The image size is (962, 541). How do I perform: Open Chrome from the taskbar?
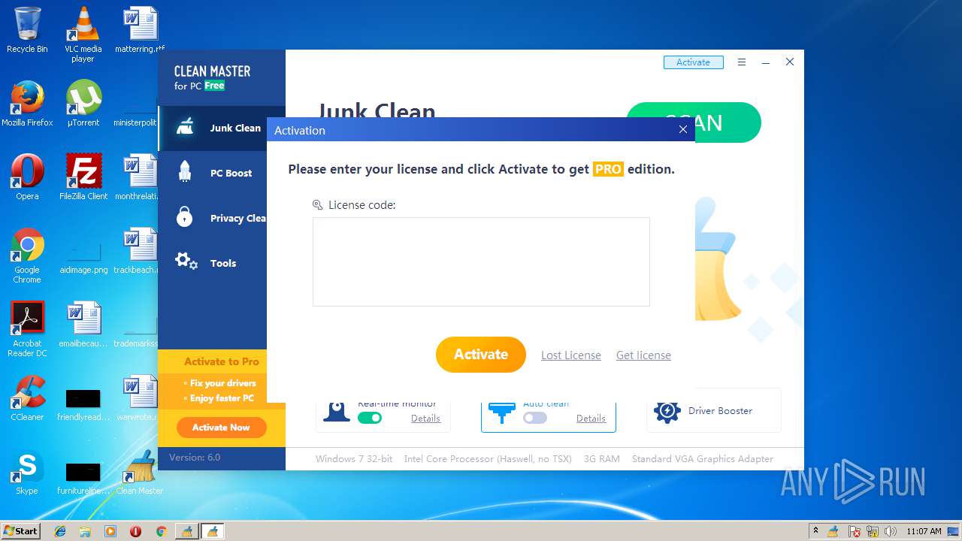point(161,531)
